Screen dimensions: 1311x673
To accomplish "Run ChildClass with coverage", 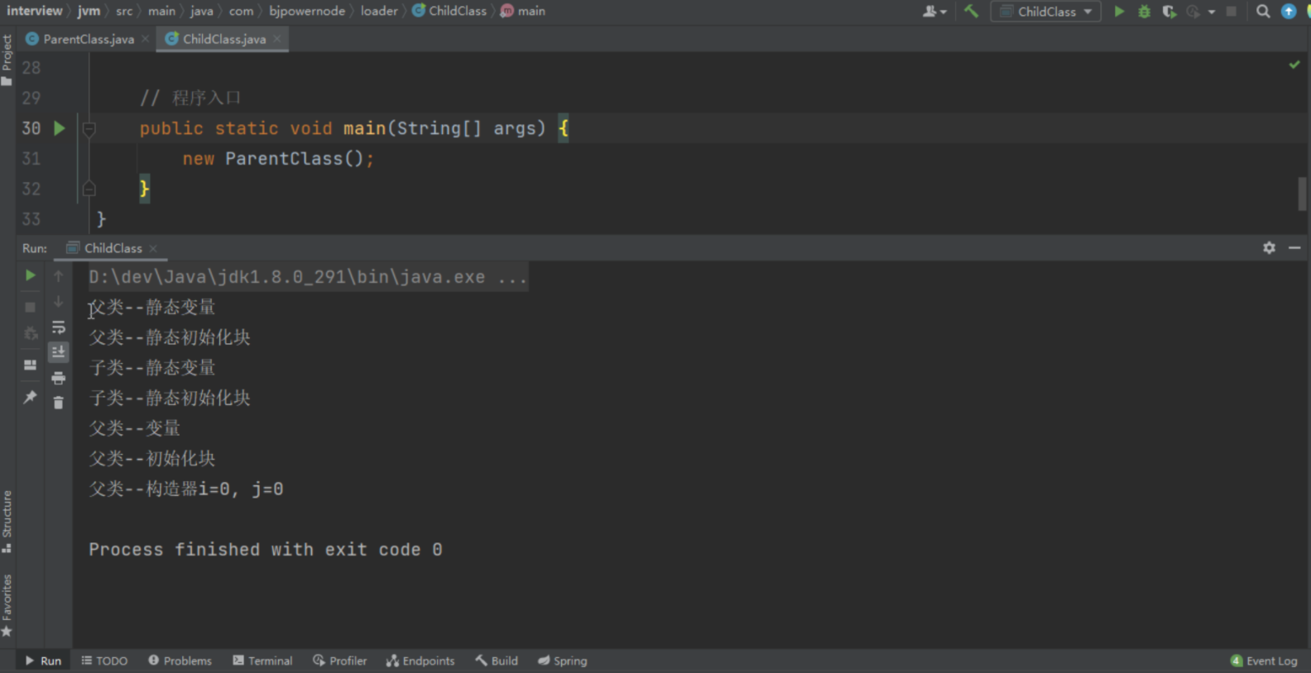I will coord(1169,12).
